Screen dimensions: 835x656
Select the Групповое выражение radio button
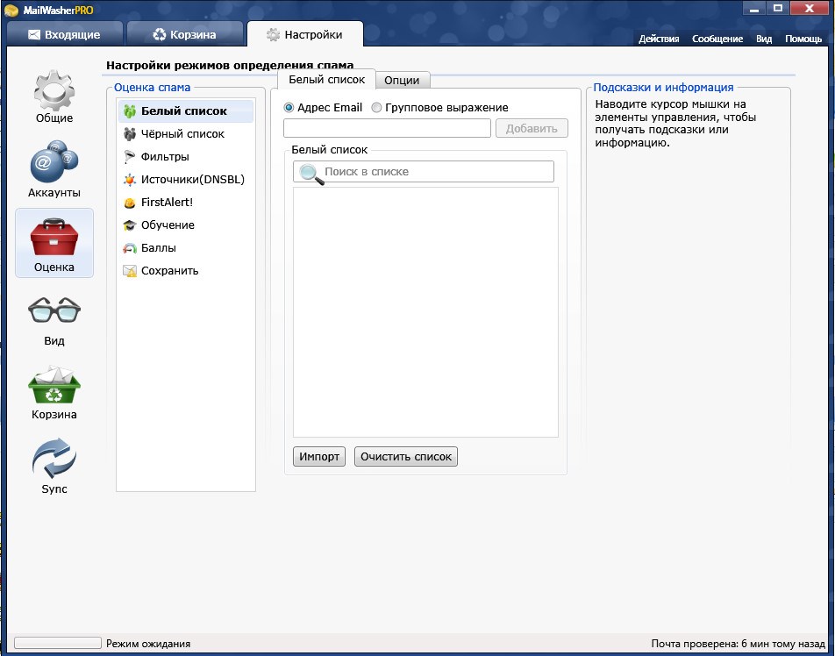pyautogui.click(x=376, y=108)
